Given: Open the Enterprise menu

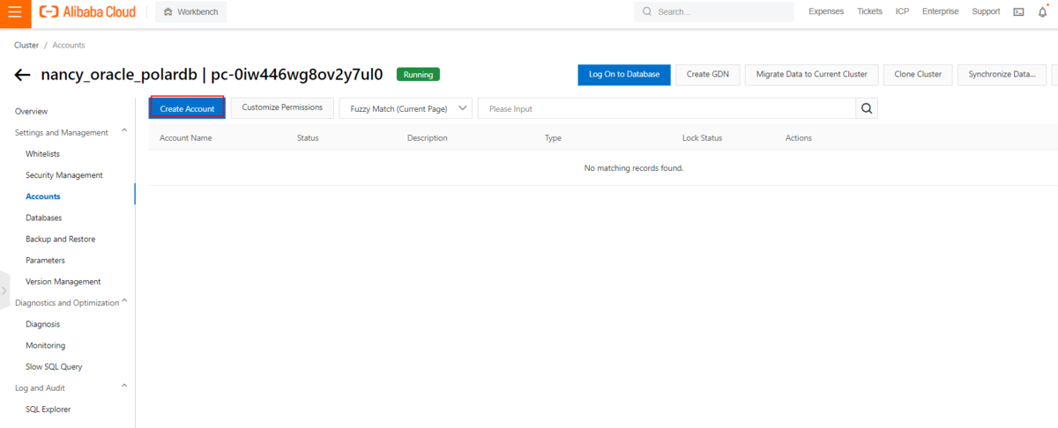Looking at the screenshot, I should point(941,12).
